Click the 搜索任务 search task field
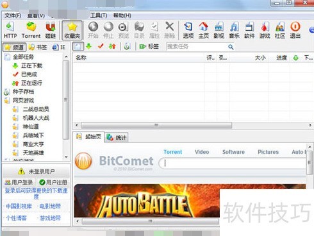 (197, 47)
